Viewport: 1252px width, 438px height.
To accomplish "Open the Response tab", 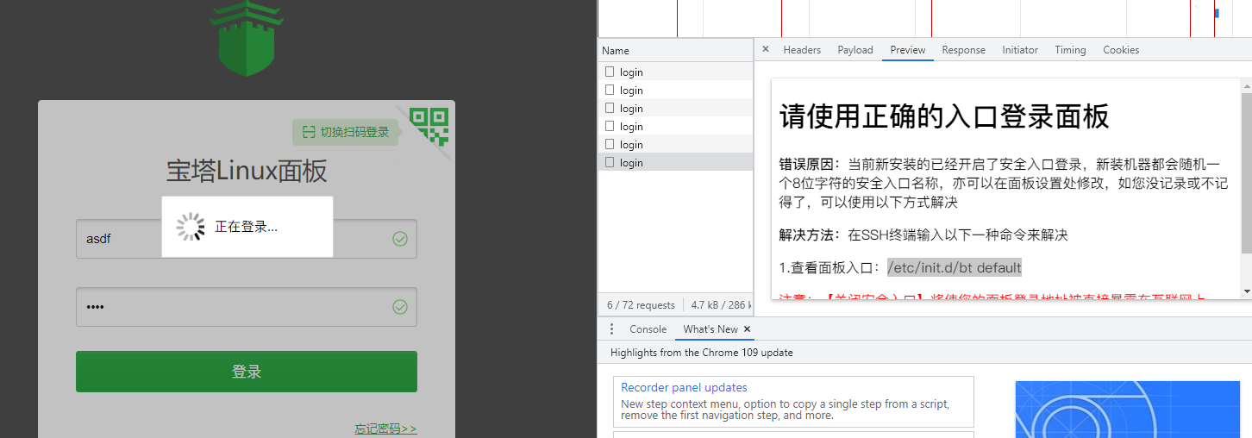I will [x=963, y=50].
